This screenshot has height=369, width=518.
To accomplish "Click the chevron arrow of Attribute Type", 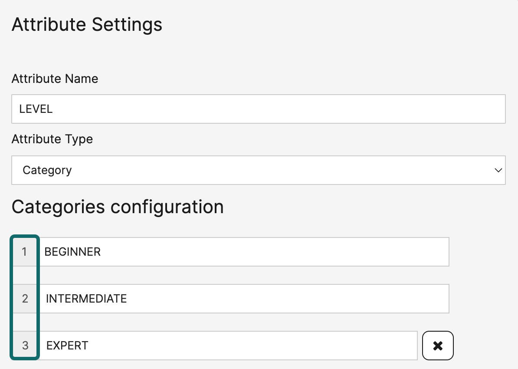I will click(498, 170).
